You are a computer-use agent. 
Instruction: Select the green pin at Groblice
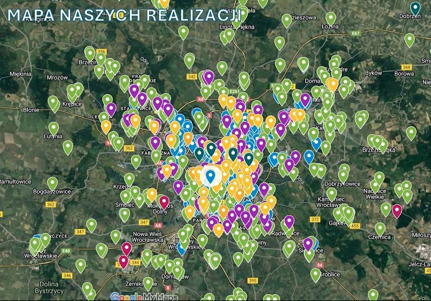click(x=315, y=275)
